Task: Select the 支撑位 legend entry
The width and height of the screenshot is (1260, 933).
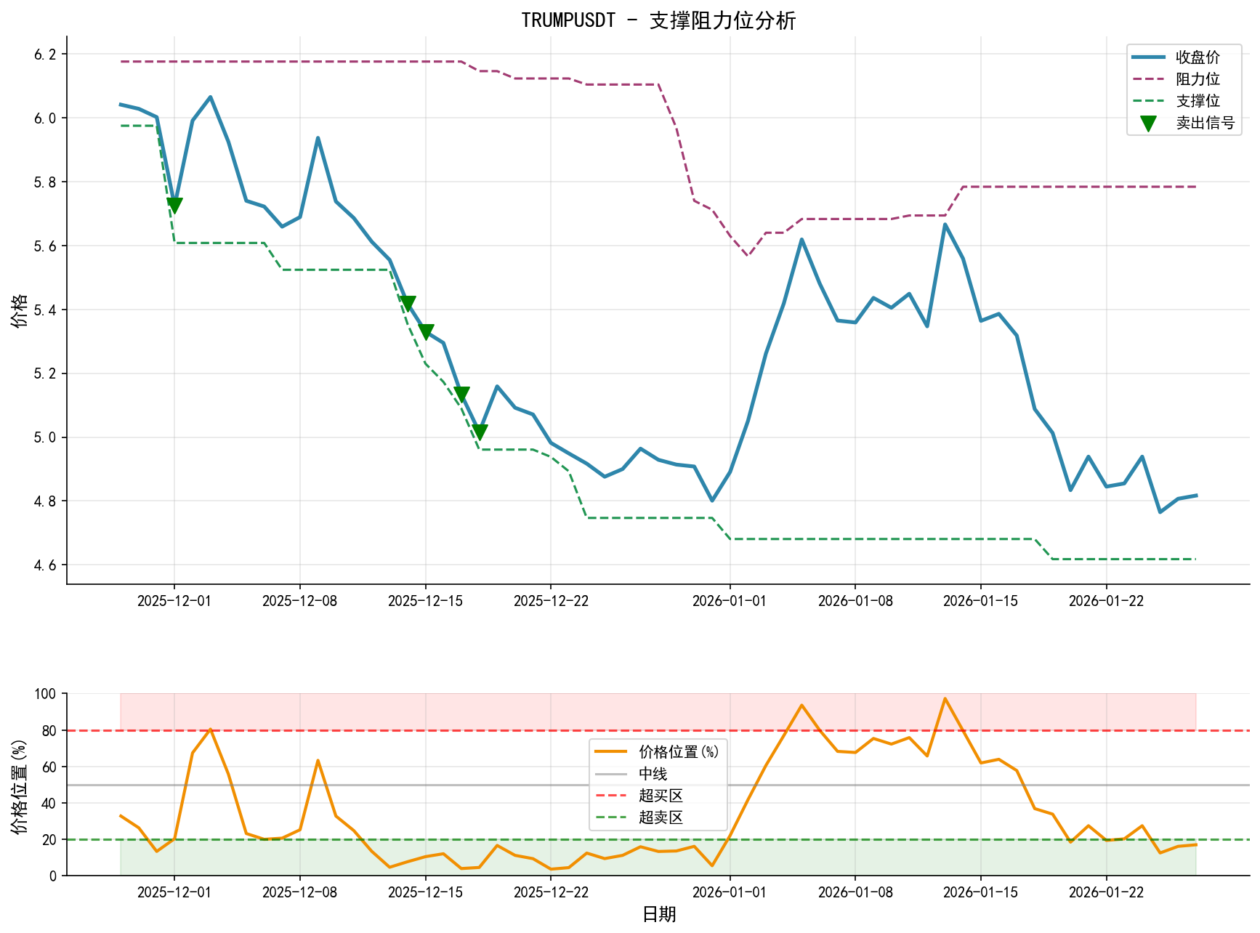Action: (1198, 101)
